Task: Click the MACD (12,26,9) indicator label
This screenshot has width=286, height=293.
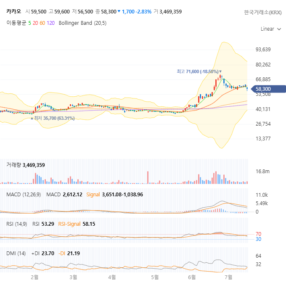Action: 24,195
